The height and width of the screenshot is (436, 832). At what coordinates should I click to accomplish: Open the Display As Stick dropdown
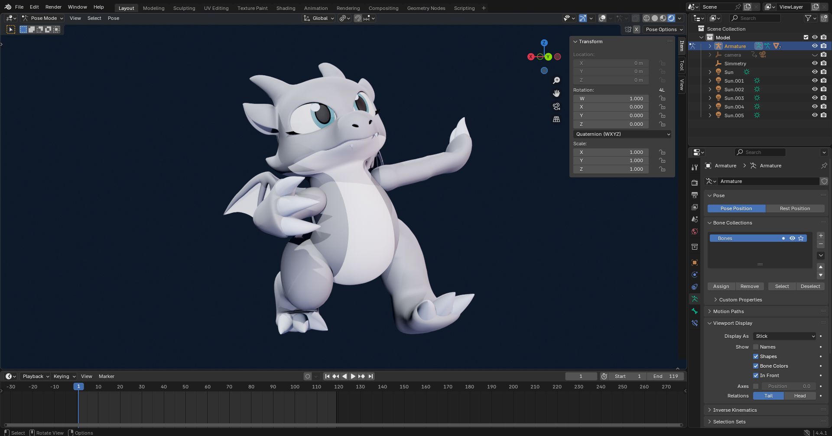(x=785, y=336)
